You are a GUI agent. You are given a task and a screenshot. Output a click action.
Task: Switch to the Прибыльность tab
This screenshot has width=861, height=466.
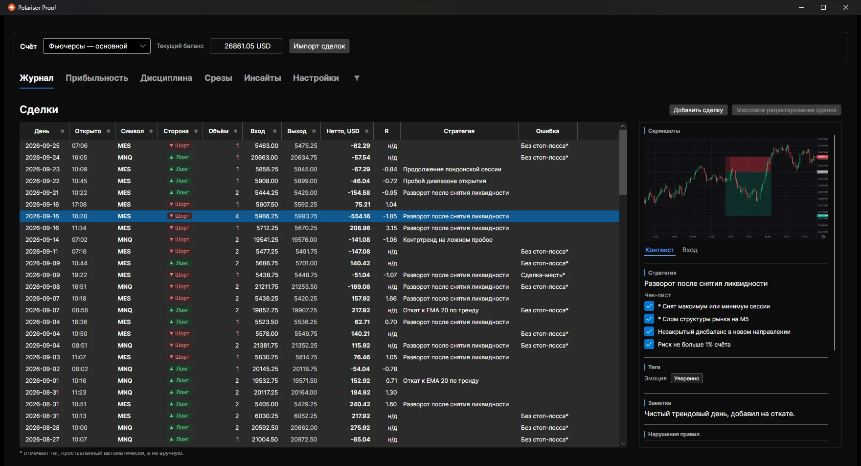(x=97, y=78)
